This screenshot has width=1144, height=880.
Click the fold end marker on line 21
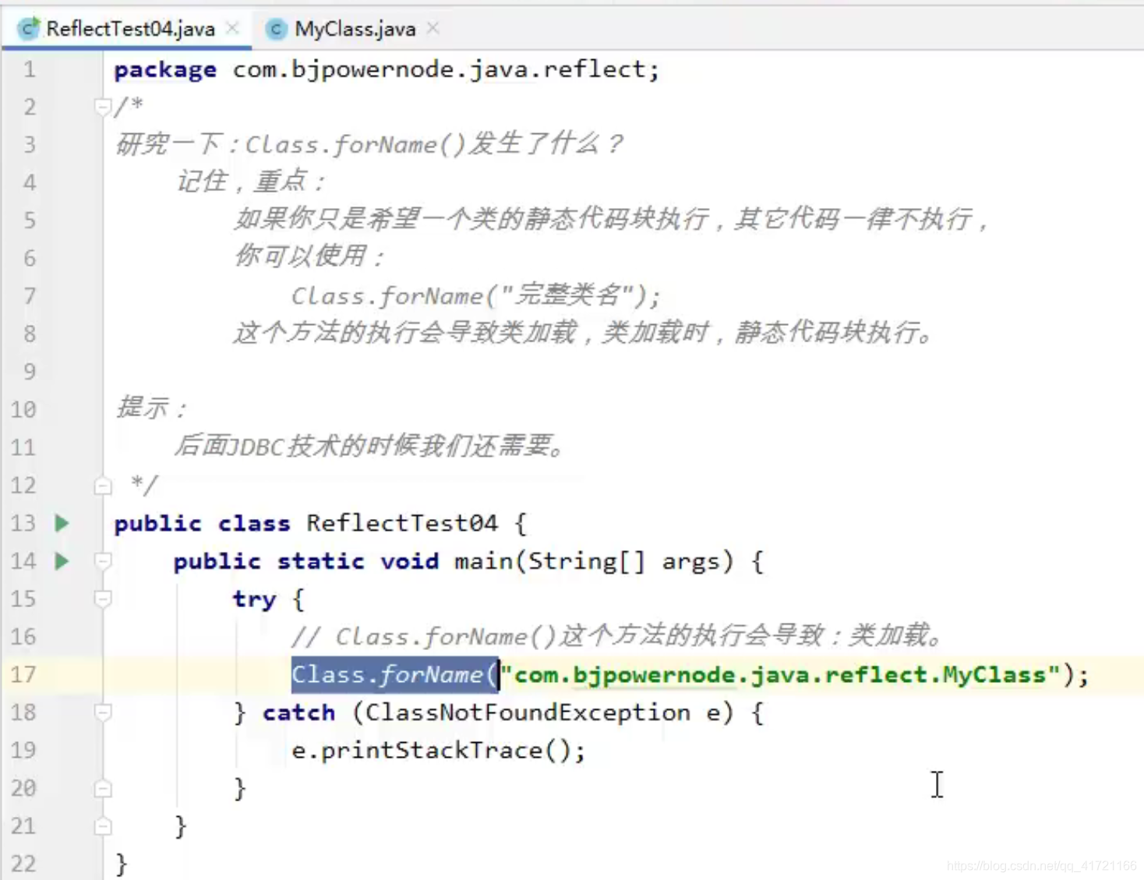(x=102, y=826)
